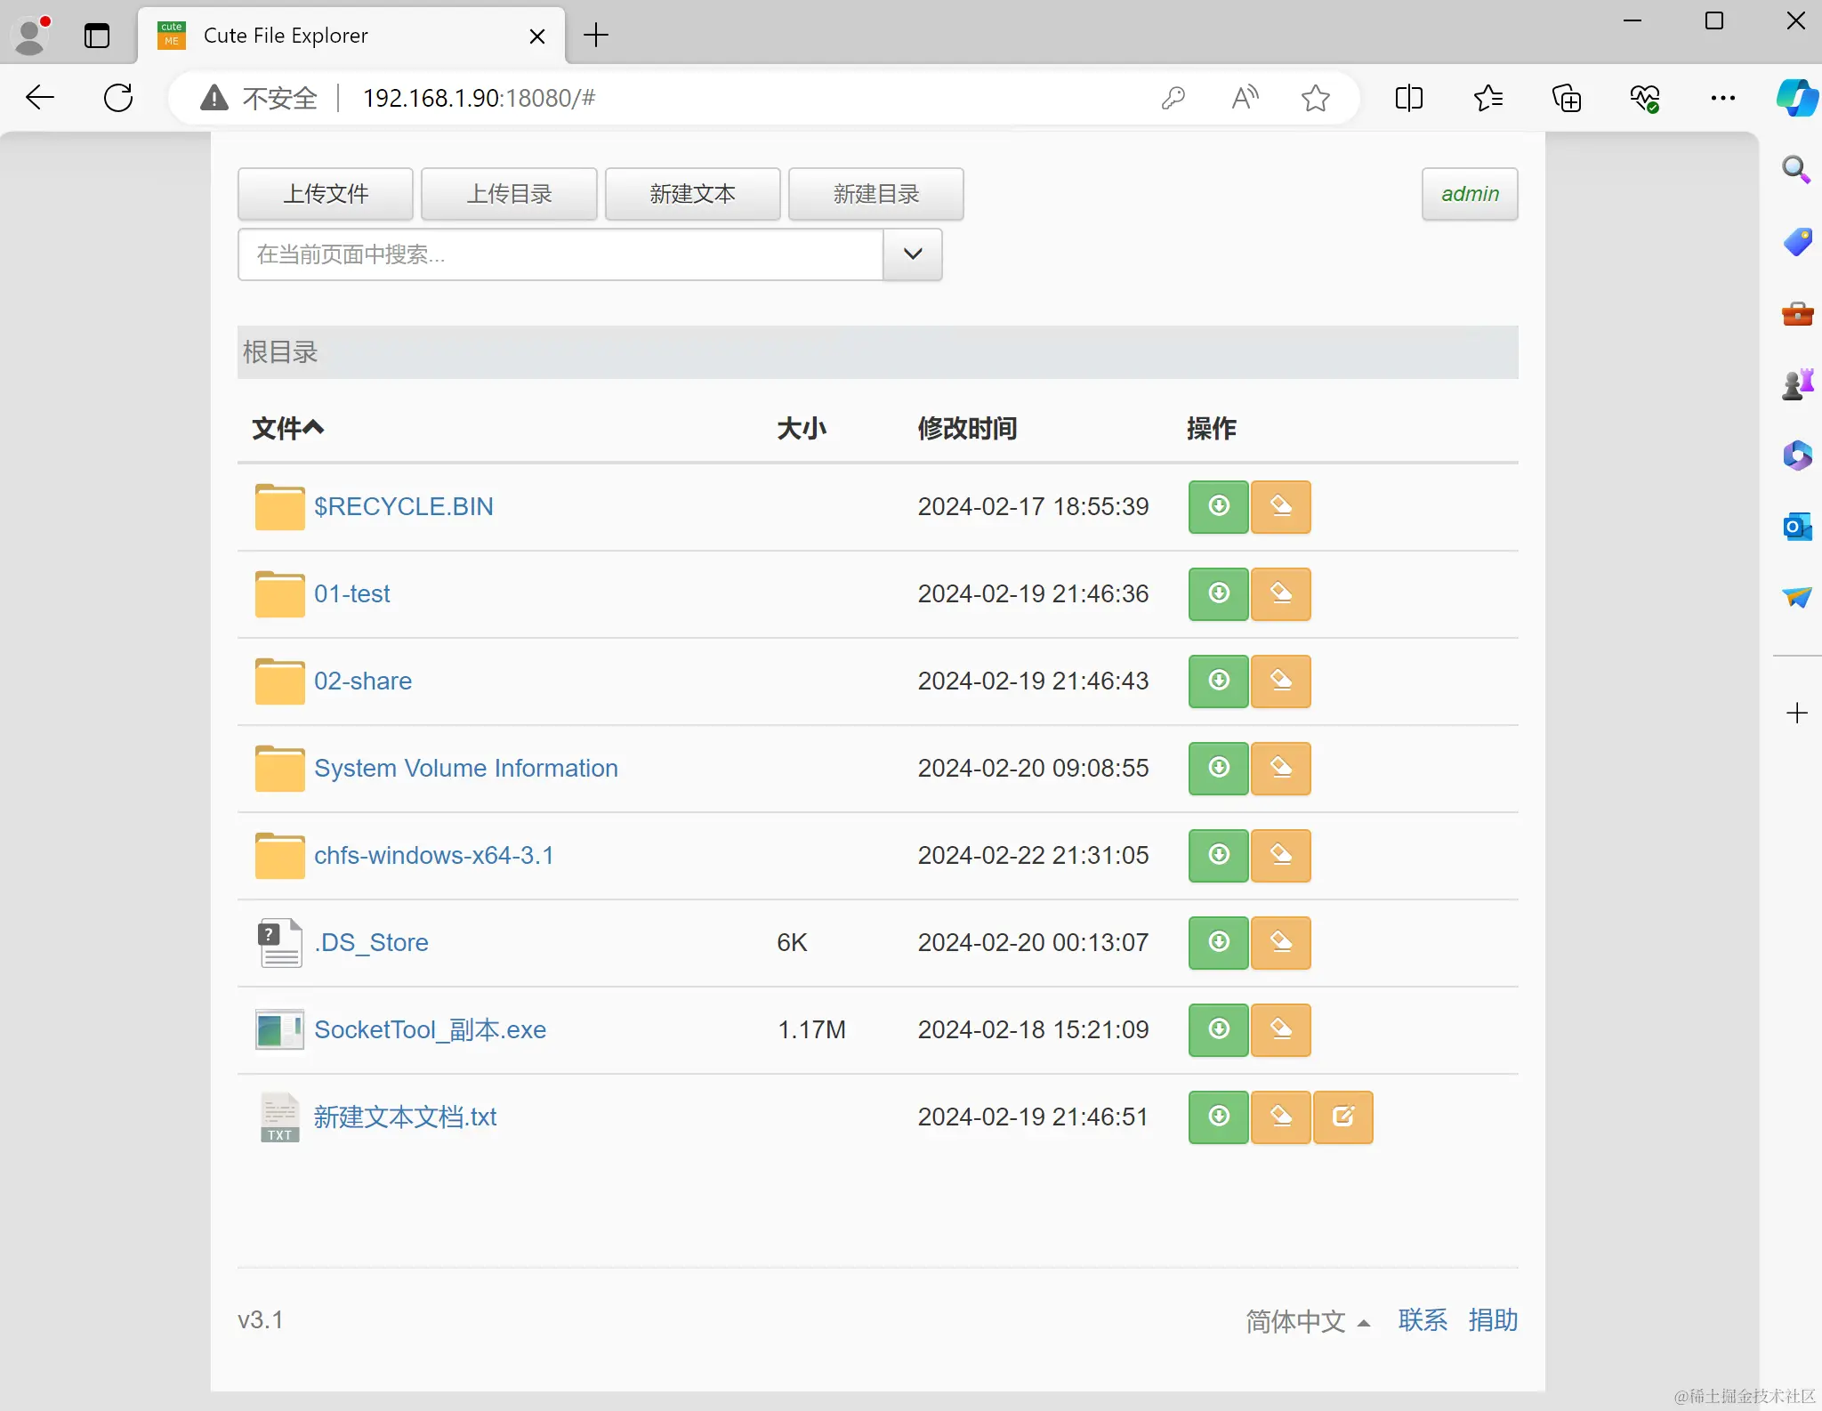The width and height of the screenshot is (1822, 1411).
Task: Click the search in current page field
Action: click(x=560, y=254)
